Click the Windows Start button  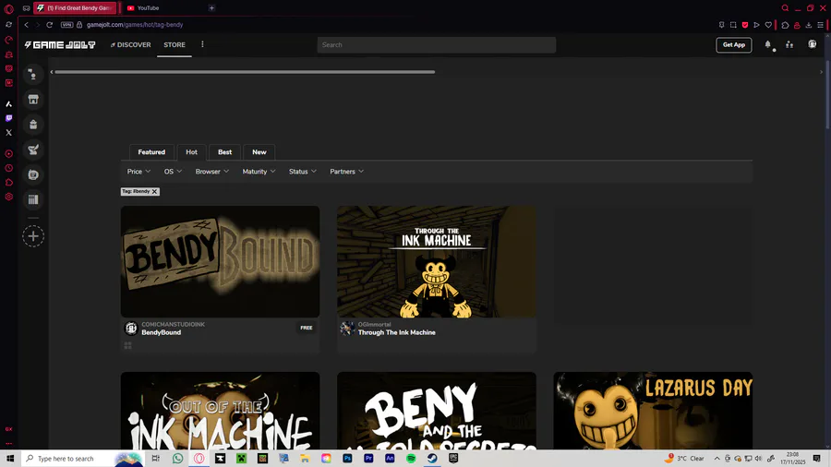10,459
